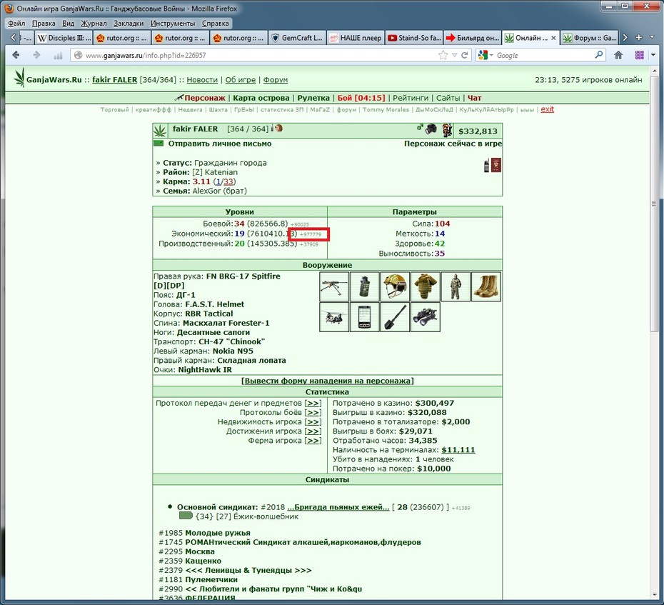Click the red exit link

pyautogui.click(x=547, y=109)
